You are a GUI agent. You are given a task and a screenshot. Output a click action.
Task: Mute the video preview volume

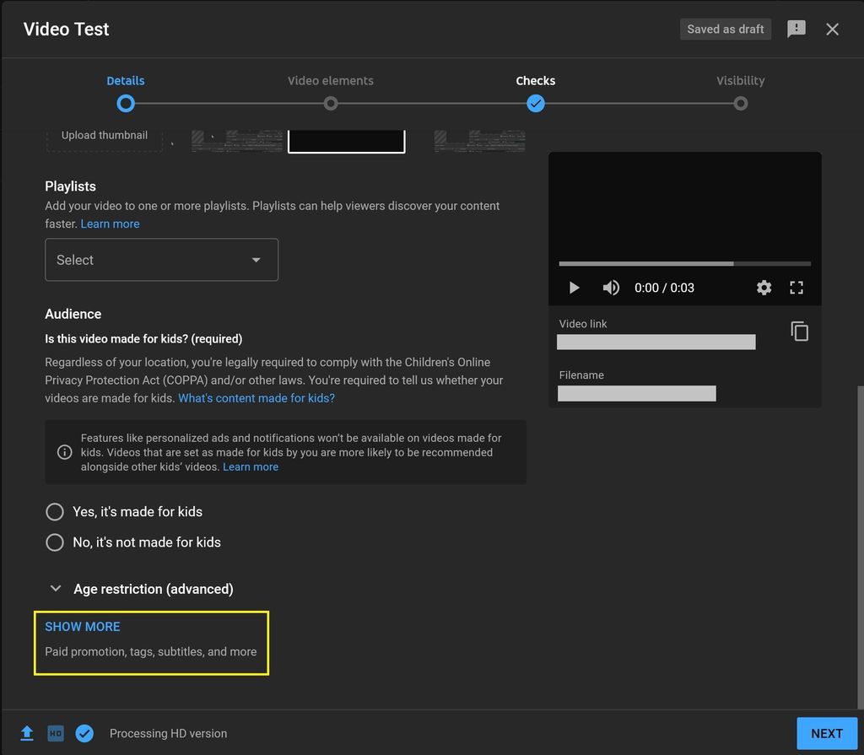tap(611, 288)
